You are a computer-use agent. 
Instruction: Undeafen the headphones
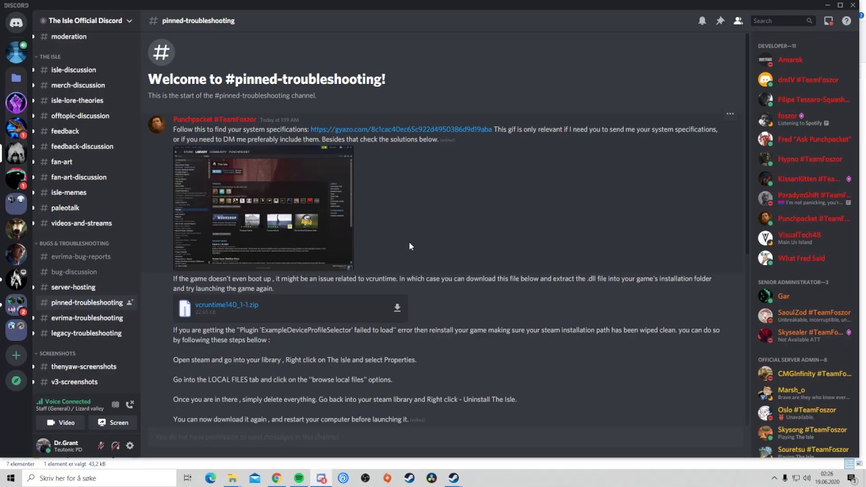(x=115, y=446)
